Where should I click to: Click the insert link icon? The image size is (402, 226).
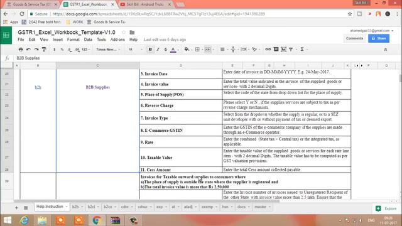[268, 49]
